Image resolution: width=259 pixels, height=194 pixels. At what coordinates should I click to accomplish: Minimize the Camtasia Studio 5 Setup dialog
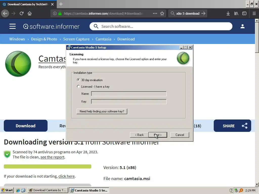click(x=181, y=47)
